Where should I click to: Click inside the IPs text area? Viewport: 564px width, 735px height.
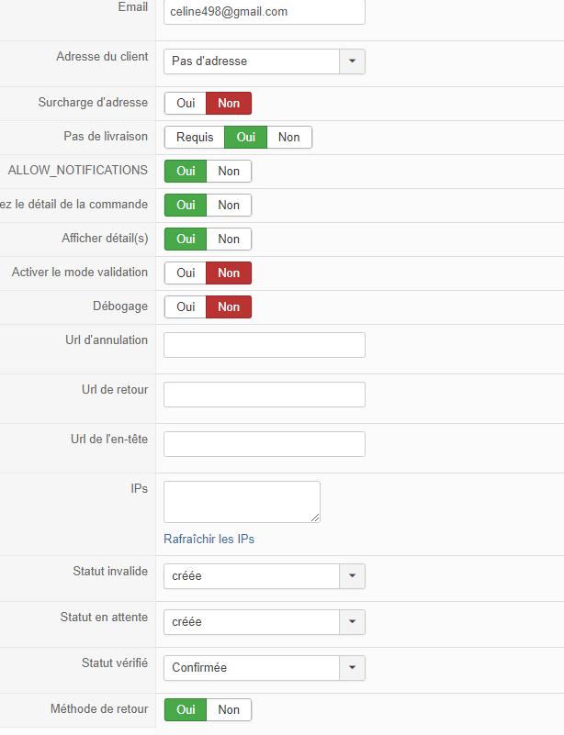coord(242,501)
